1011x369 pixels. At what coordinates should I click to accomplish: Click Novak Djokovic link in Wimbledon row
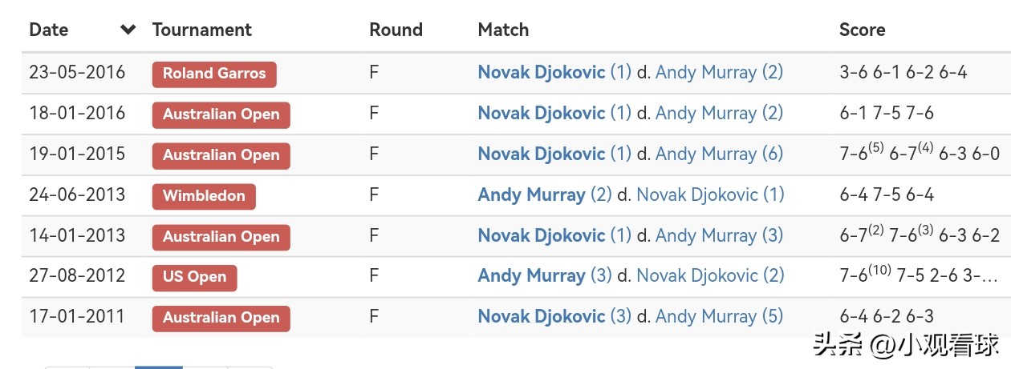(696, 195)
